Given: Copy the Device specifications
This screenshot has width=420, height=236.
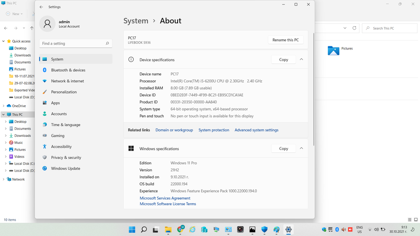Looking at the screenshot, I should [x=283, y=60].
